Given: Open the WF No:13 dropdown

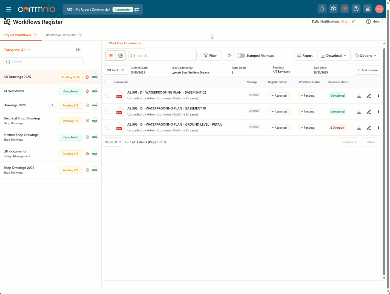Looking at the screenshot, I should pos(116,70).
